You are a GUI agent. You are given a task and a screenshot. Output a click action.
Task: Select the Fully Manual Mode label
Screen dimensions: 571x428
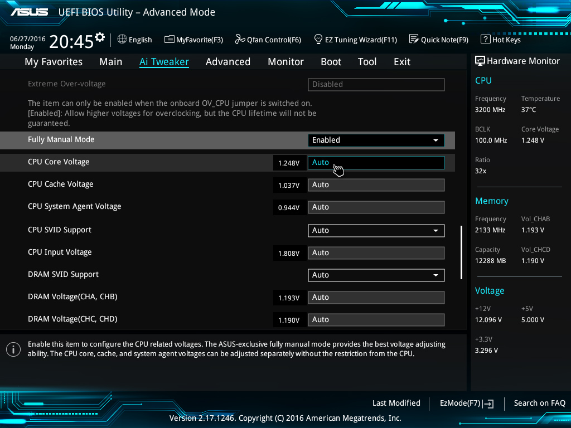61,139
